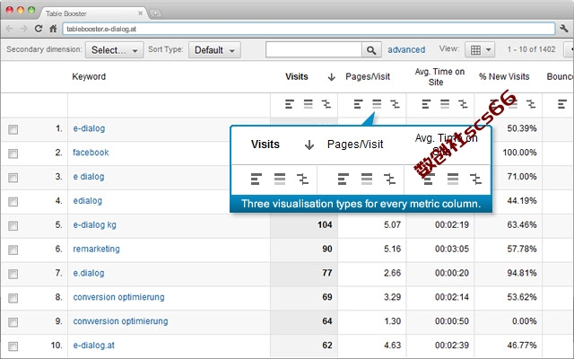Open keyword link remarketing
574x359 pixels.
pos(96,250)
